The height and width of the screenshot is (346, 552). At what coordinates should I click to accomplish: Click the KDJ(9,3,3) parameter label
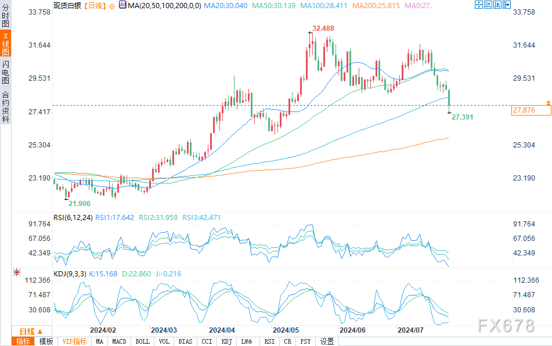pyautogui.click(x=70, y=274)
